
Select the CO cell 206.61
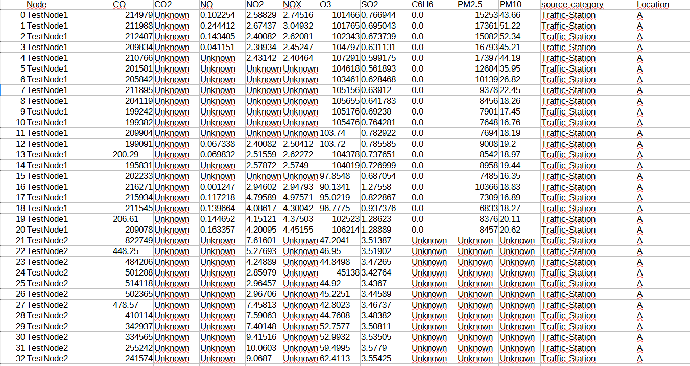(x=132, y=219)
